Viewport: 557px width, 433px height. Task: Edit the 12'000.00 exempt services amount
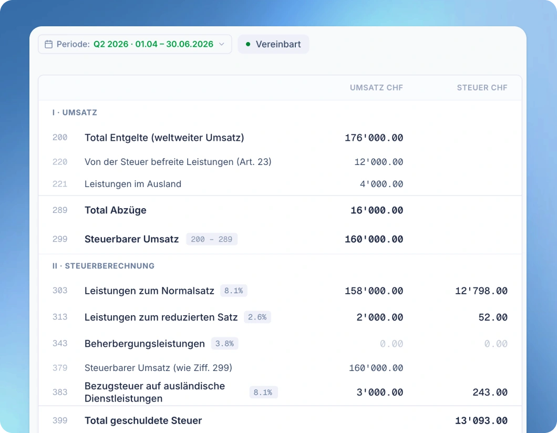(x=379, y=162)
